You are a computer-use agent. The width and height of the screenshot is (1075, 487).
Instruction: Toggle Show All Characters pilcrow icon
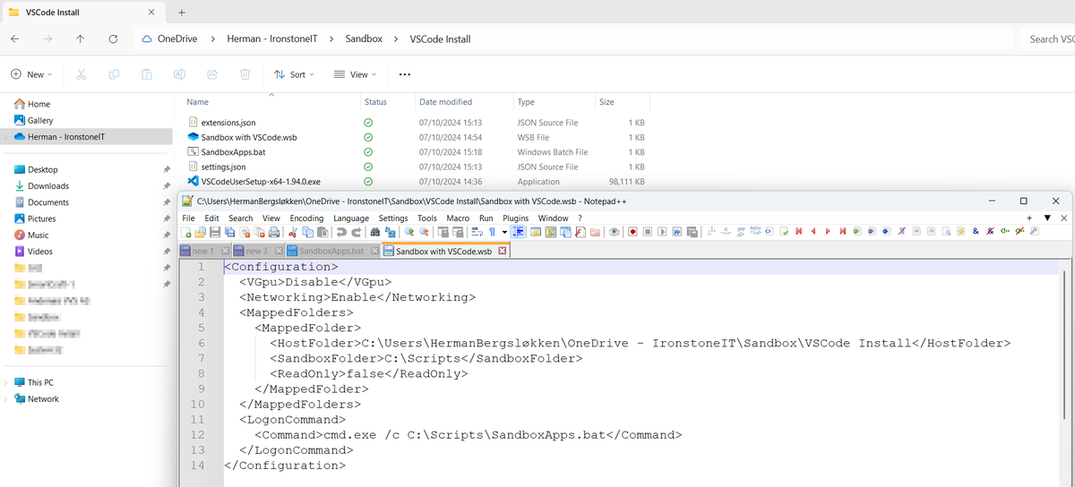pyautogui.click(x=492, y=232)
